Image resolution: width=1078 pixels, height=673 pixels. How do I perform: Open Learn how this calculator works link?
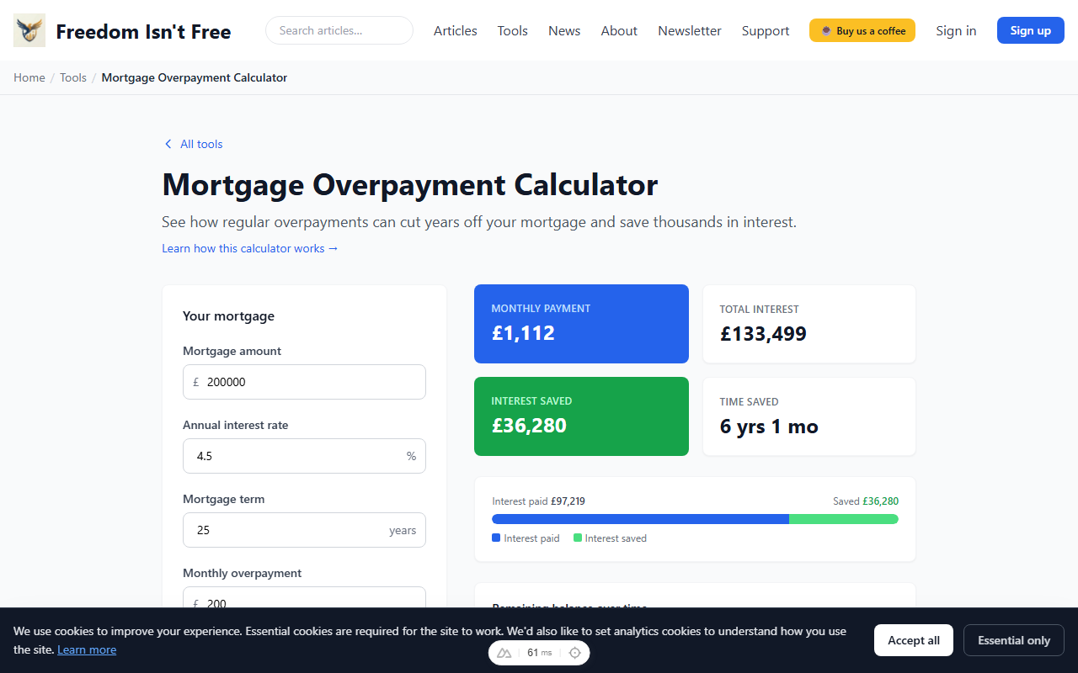(x=249, y=248)
